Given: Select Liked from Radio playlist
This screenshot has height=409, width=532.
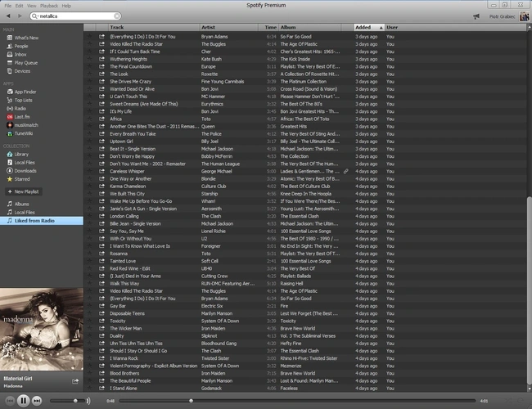Looking at the screenshot, I should [42, 221].
